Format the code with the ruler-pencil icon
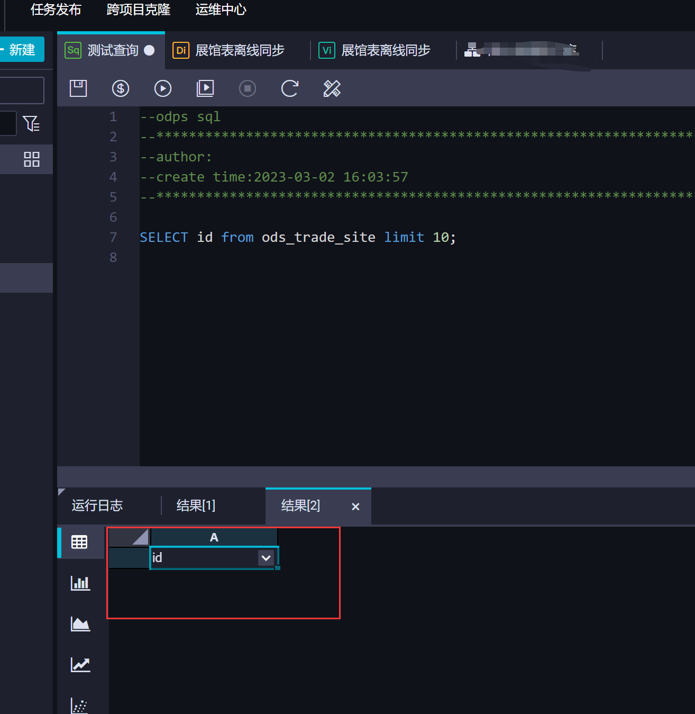 [332, 88]
